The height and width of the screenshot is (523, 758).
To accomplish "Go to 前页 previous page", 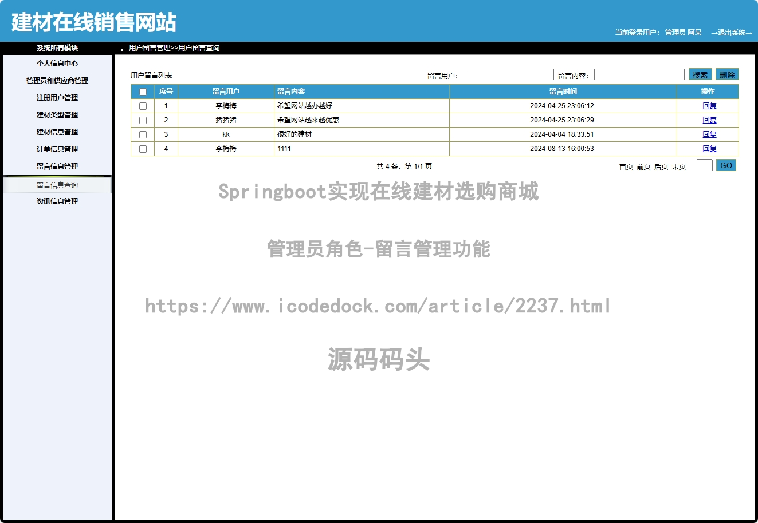I will coord(643,167).
